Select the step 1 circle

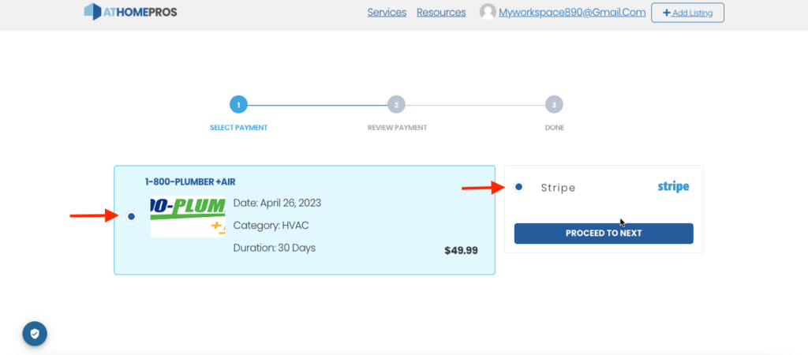tap(238, 104)
